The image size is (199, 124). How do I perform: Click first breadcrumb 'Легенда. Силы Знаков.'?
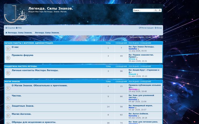(20, 33)
